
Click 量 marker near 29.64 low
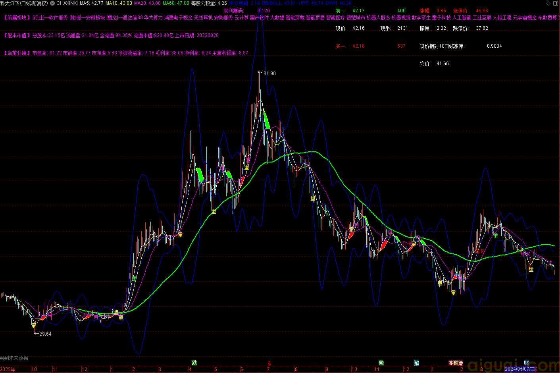(x=33, y=326)
